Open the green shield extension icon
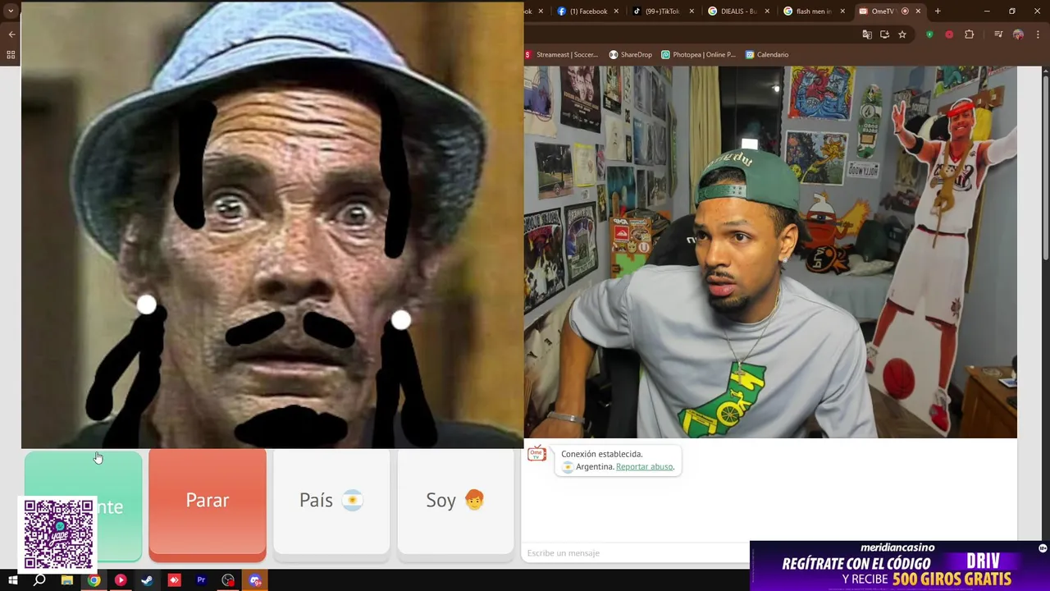The image size is (1050, 591). point(929,34)
